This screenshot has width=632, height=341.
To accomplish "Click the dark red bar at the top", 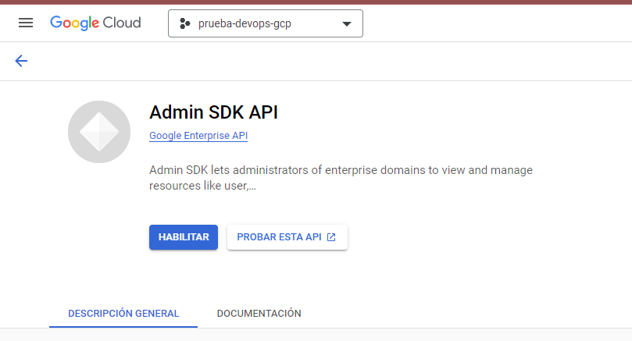I will pyautogui.click(x=316, y=2).
